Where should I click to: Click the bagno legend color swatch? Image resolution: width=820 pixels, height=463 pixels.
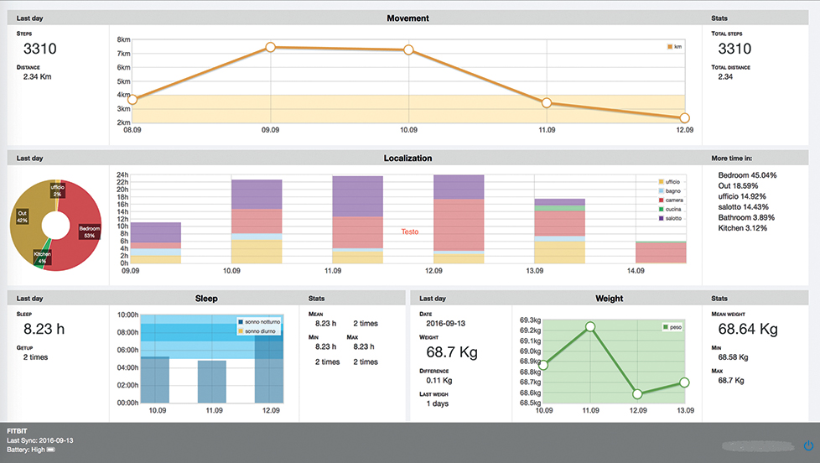pyautogui.click(x=662, y=191)
